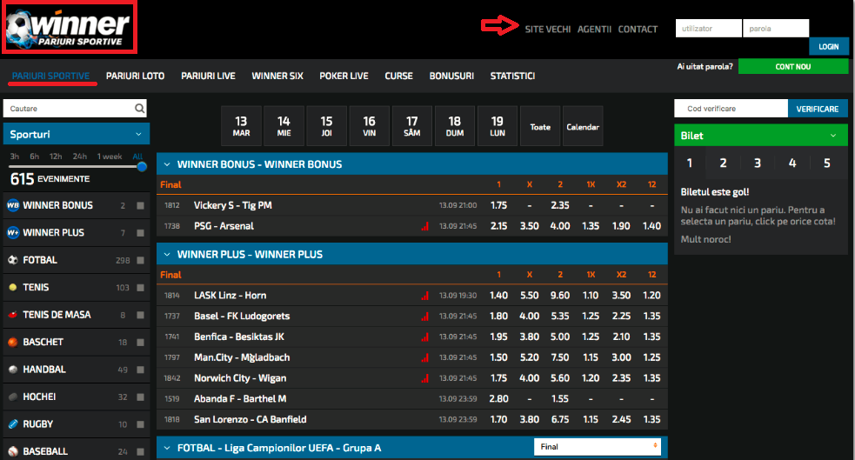The height and width of the screenshot is (460, 855).
Task: Select the Toate date filter
Action: 540,126
